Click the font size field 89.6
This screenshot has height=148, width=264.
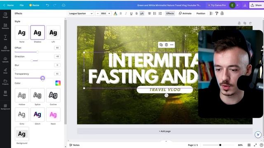tap(104, 14)
